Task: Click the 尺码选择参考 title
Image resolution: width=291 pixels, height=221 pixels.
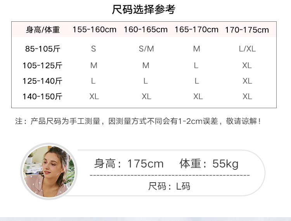Action: coord(144,9)
